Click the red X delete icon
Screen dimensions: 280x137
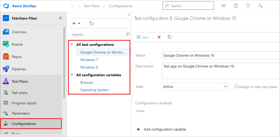tap(159, 37)
